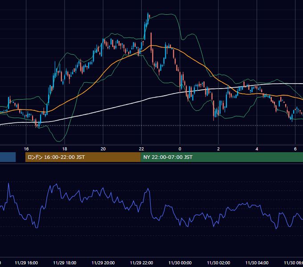303x267 pixels.
Task: Select the ロンドン 16:00-22:00 JST session bar
Action: pyautogui.click(x=83, y=157)
